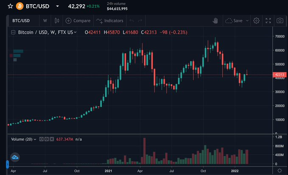Remove the Volume indicator with X
288x175 pixels.
coord(52,138)
